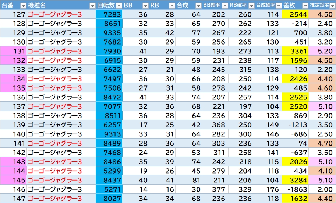Select the 推定設定 cell 4.70
The image size is (336, 203).
(322, 143)
